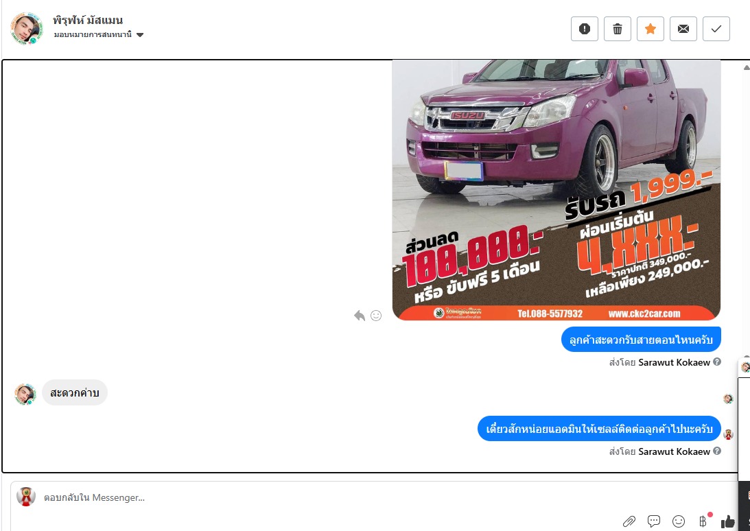
Task: Open contact name in the header
Action: [88, 20]
